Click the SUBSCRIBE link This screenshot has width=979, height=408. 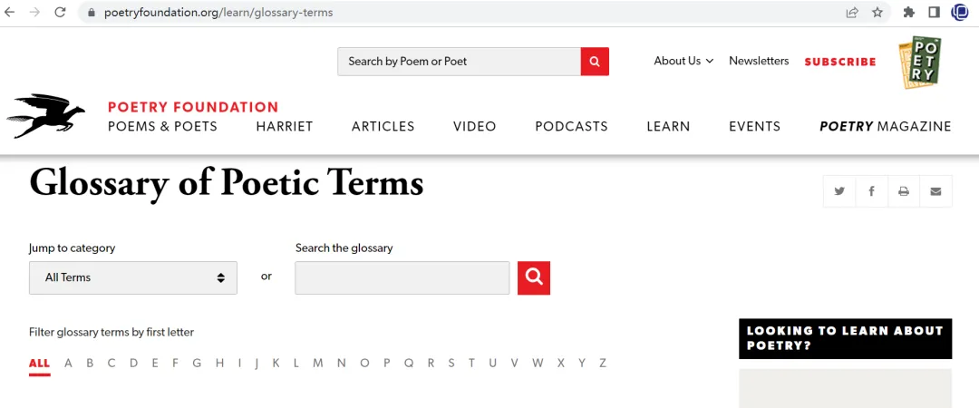(839, 62)
